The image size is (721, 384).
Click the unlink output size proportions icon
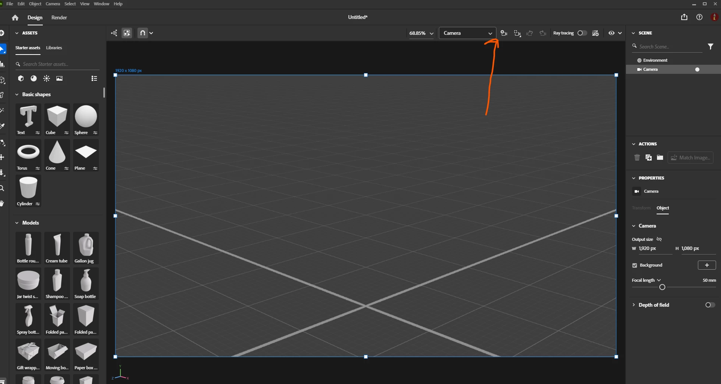pyautogui.click(x=659, y=239)
